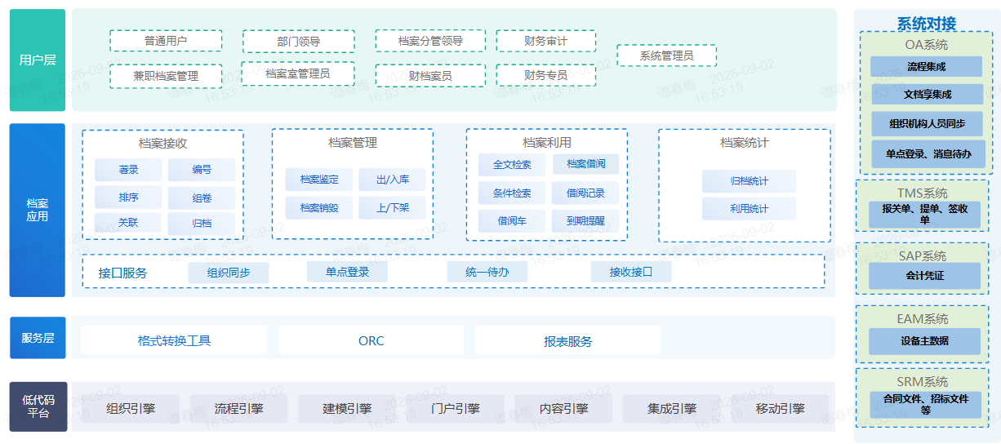Screen dimensions: 1001x444
Task: Click the 用户层 layer label
Action: pyautogui.click(x=38, y=60)
